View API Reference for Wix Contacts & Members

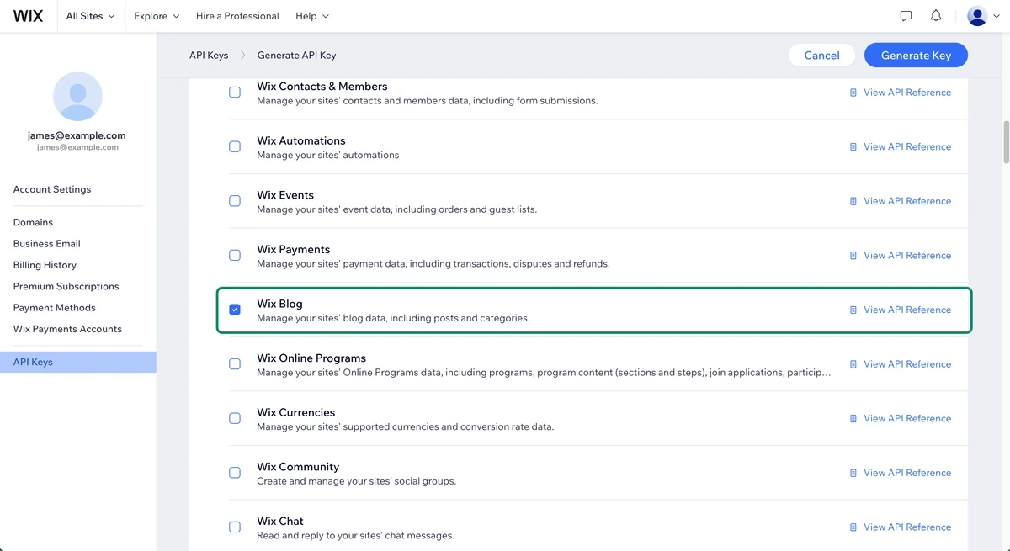pos(907,93)
